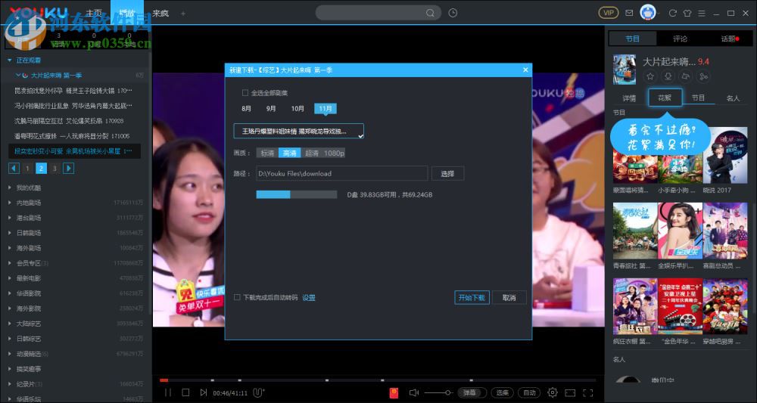Enable 下载完成后自动转码 checkbox
This screenshot has height=403, width=757.
coord(237,298)
